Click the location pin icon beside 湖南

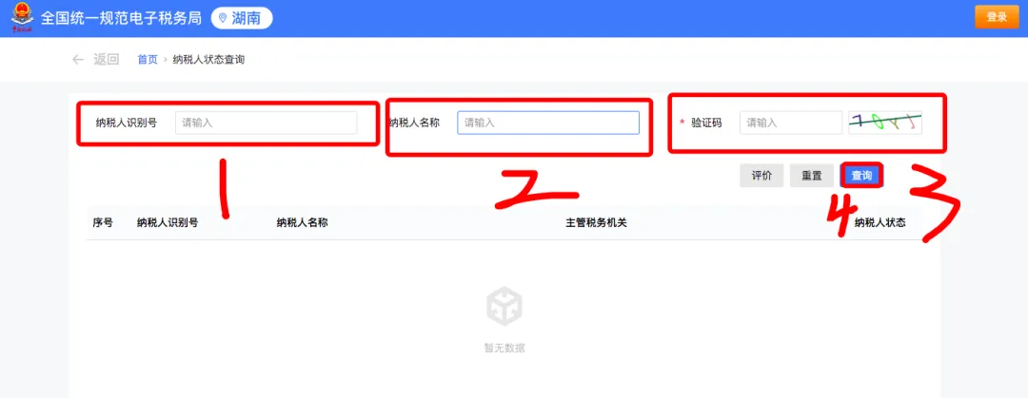[223, 18]
